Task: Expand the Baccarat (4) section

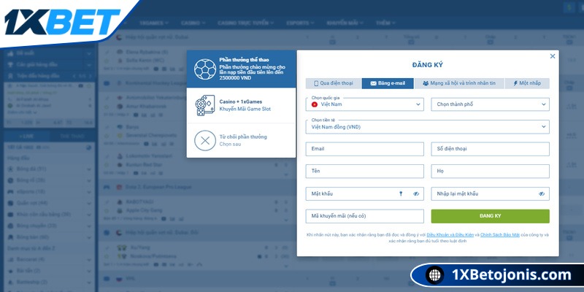Action: click(x=88, y=260)
